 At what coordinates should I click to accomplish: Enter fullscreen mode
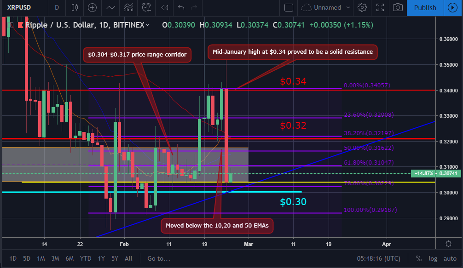pyautogui.click(x=380, y=8)
